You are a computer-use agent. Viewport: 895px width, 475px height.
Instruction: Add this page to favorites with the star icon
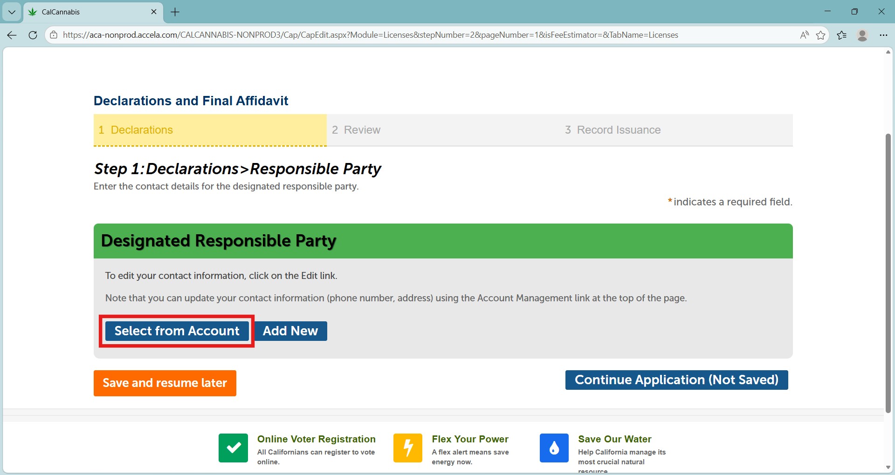[x=821, y=35]
